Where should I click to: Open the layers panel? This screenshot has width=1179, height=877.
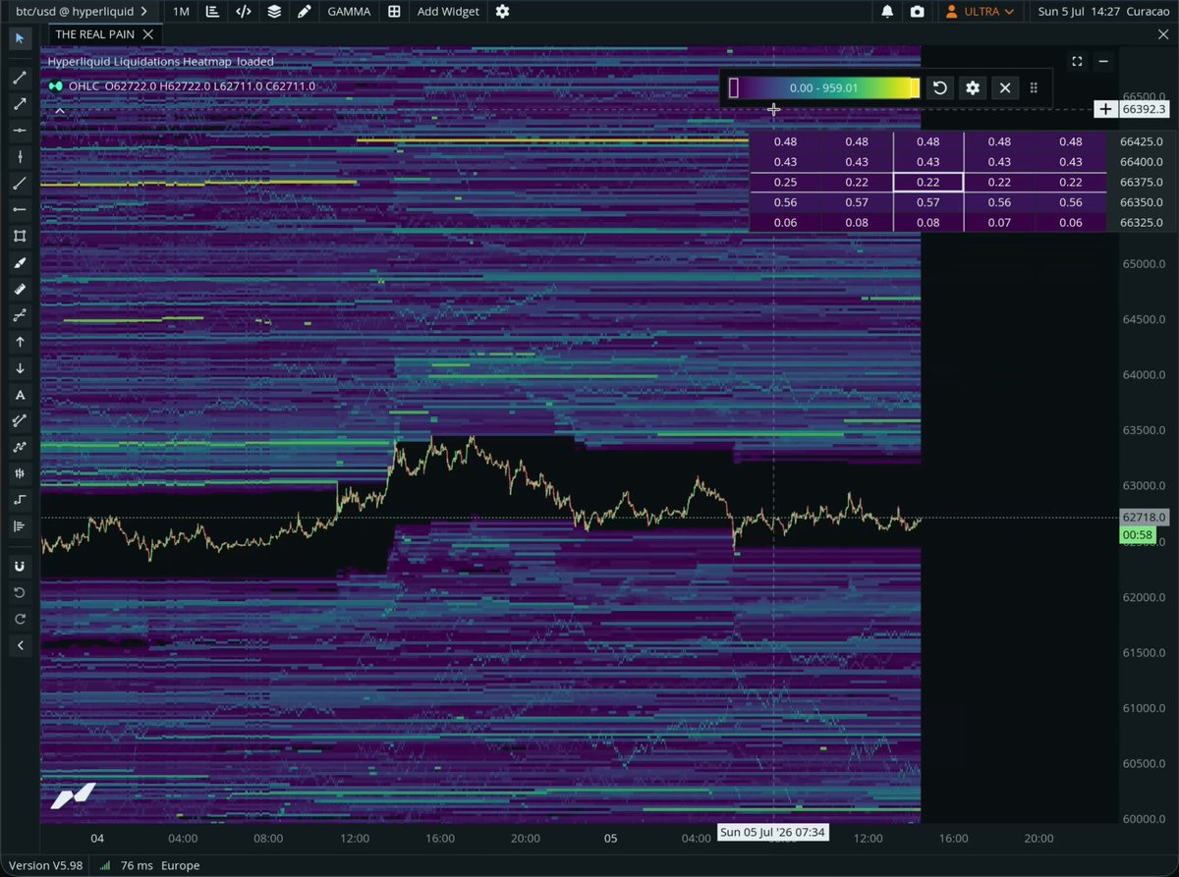(274, 12)
